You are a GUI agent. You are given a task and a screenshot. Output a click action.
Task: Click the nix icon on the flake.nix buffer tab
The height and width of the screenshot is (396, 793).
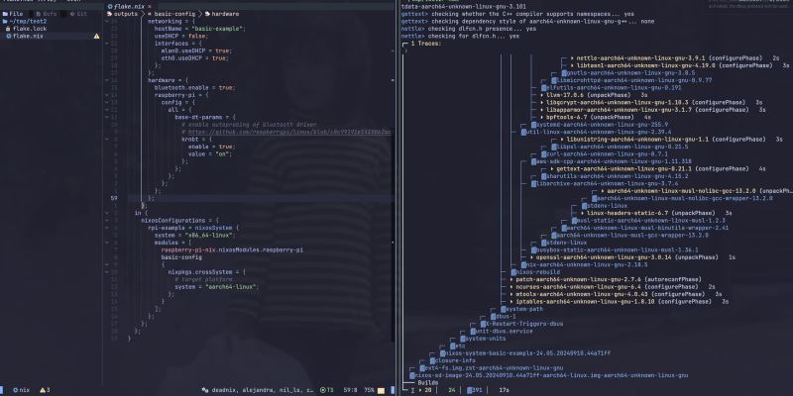[x=110, y=7]
